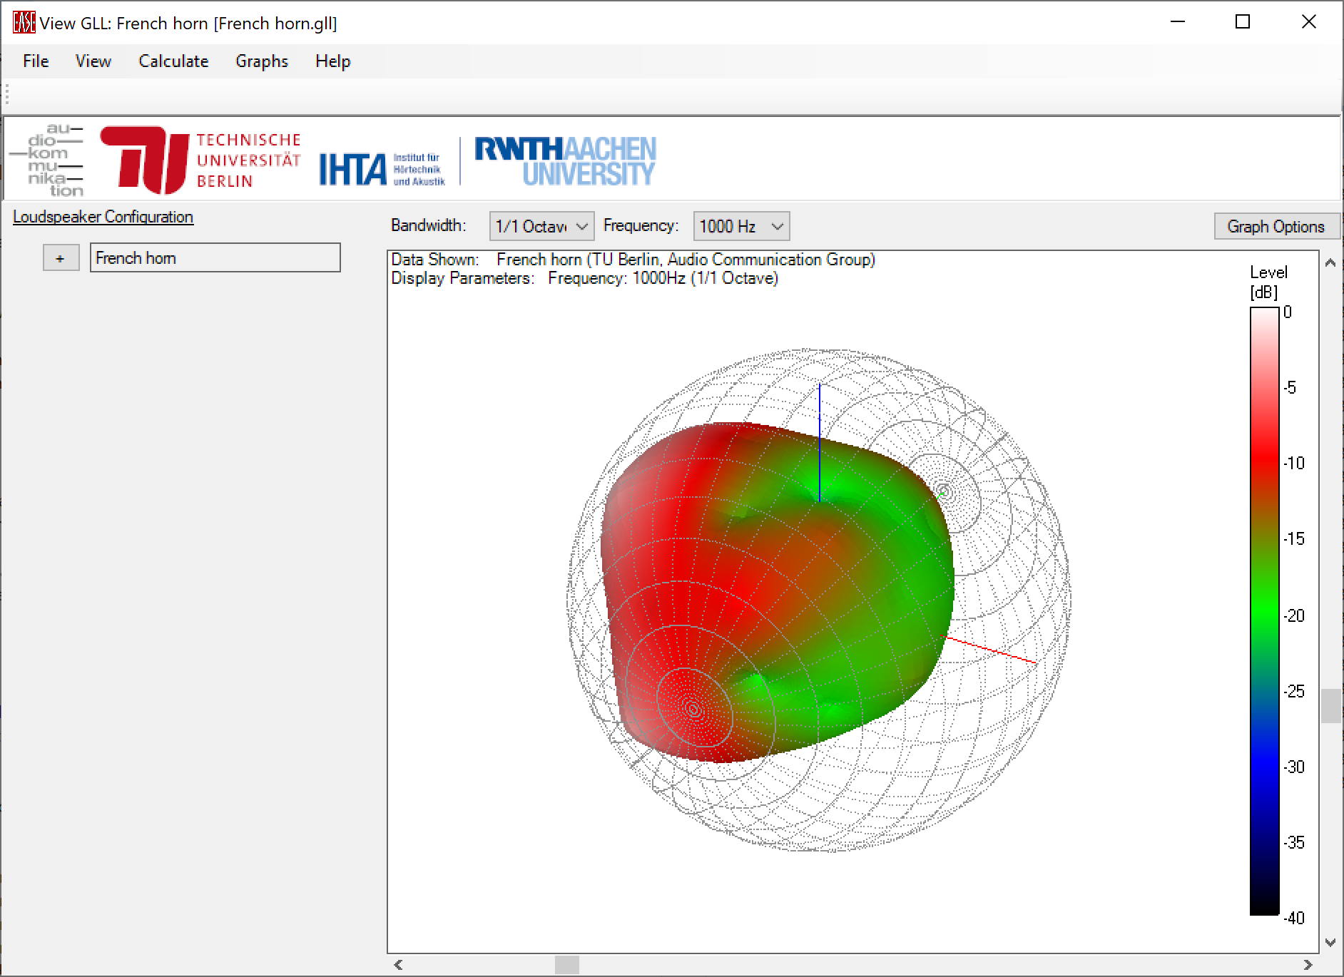1344x977 pixels.
Task: Click the Frequency label
Action: (641, 225)
